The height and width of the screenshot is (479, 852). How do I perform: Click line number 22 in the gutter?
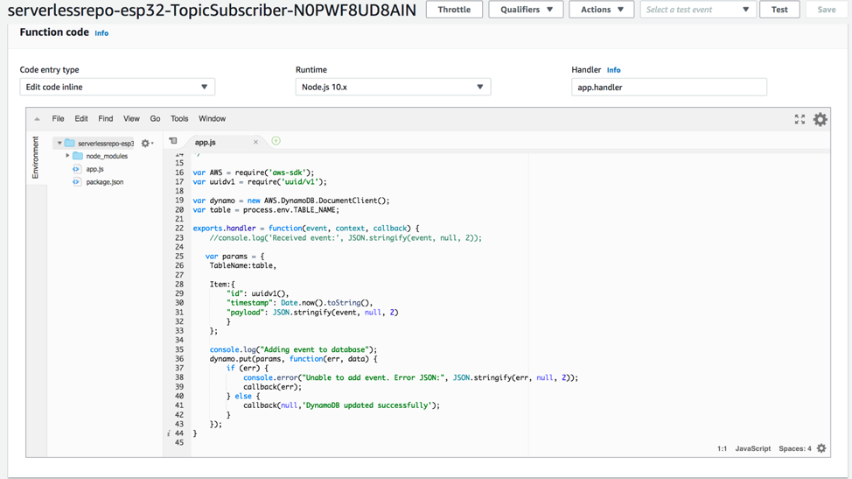pos(179,229)
